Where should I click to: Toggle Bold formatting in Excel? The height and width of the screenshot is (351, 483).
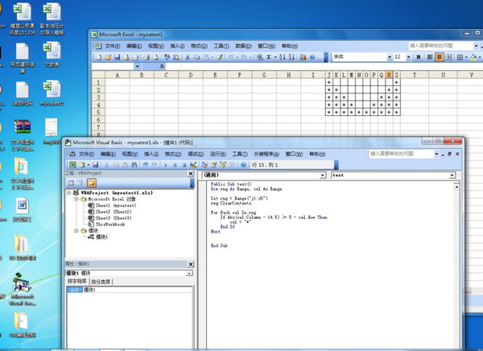pos(419,57)
